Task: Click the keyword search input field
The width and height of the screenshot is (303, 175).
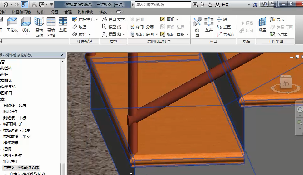Action: click(163, 5)
